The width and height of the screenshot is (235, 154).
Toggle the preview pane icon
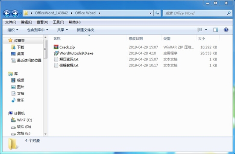pyautogui.click(x=216, y=30)
